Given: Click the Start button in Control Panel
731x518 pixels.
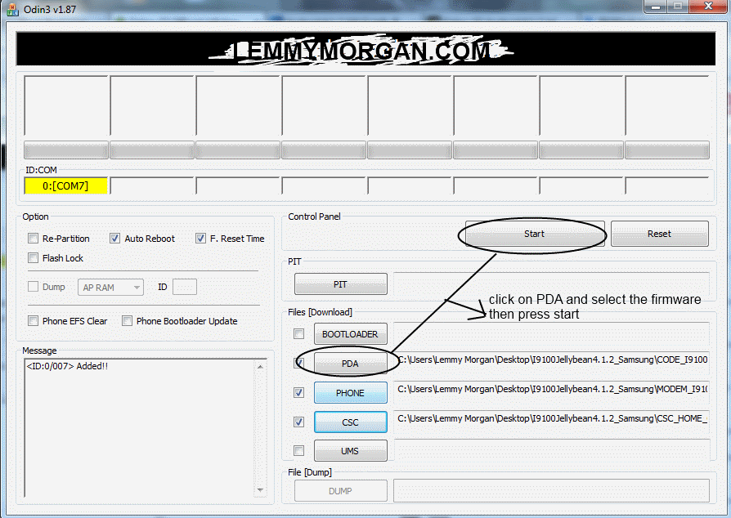Looking at the screenshot, I should [x=535, y=234].
